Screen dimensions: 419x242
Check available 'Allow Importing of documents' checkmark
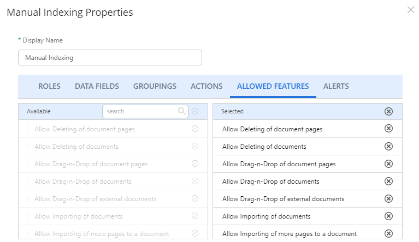click(x=195, y=216)
